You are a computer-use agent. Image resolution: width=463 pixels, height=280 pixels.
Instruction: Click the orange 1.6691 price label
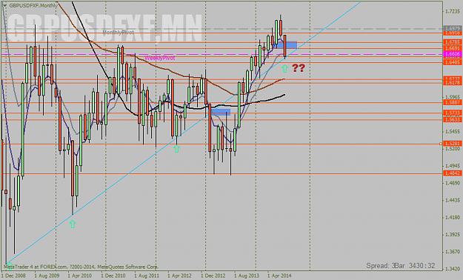pos(453,48)
